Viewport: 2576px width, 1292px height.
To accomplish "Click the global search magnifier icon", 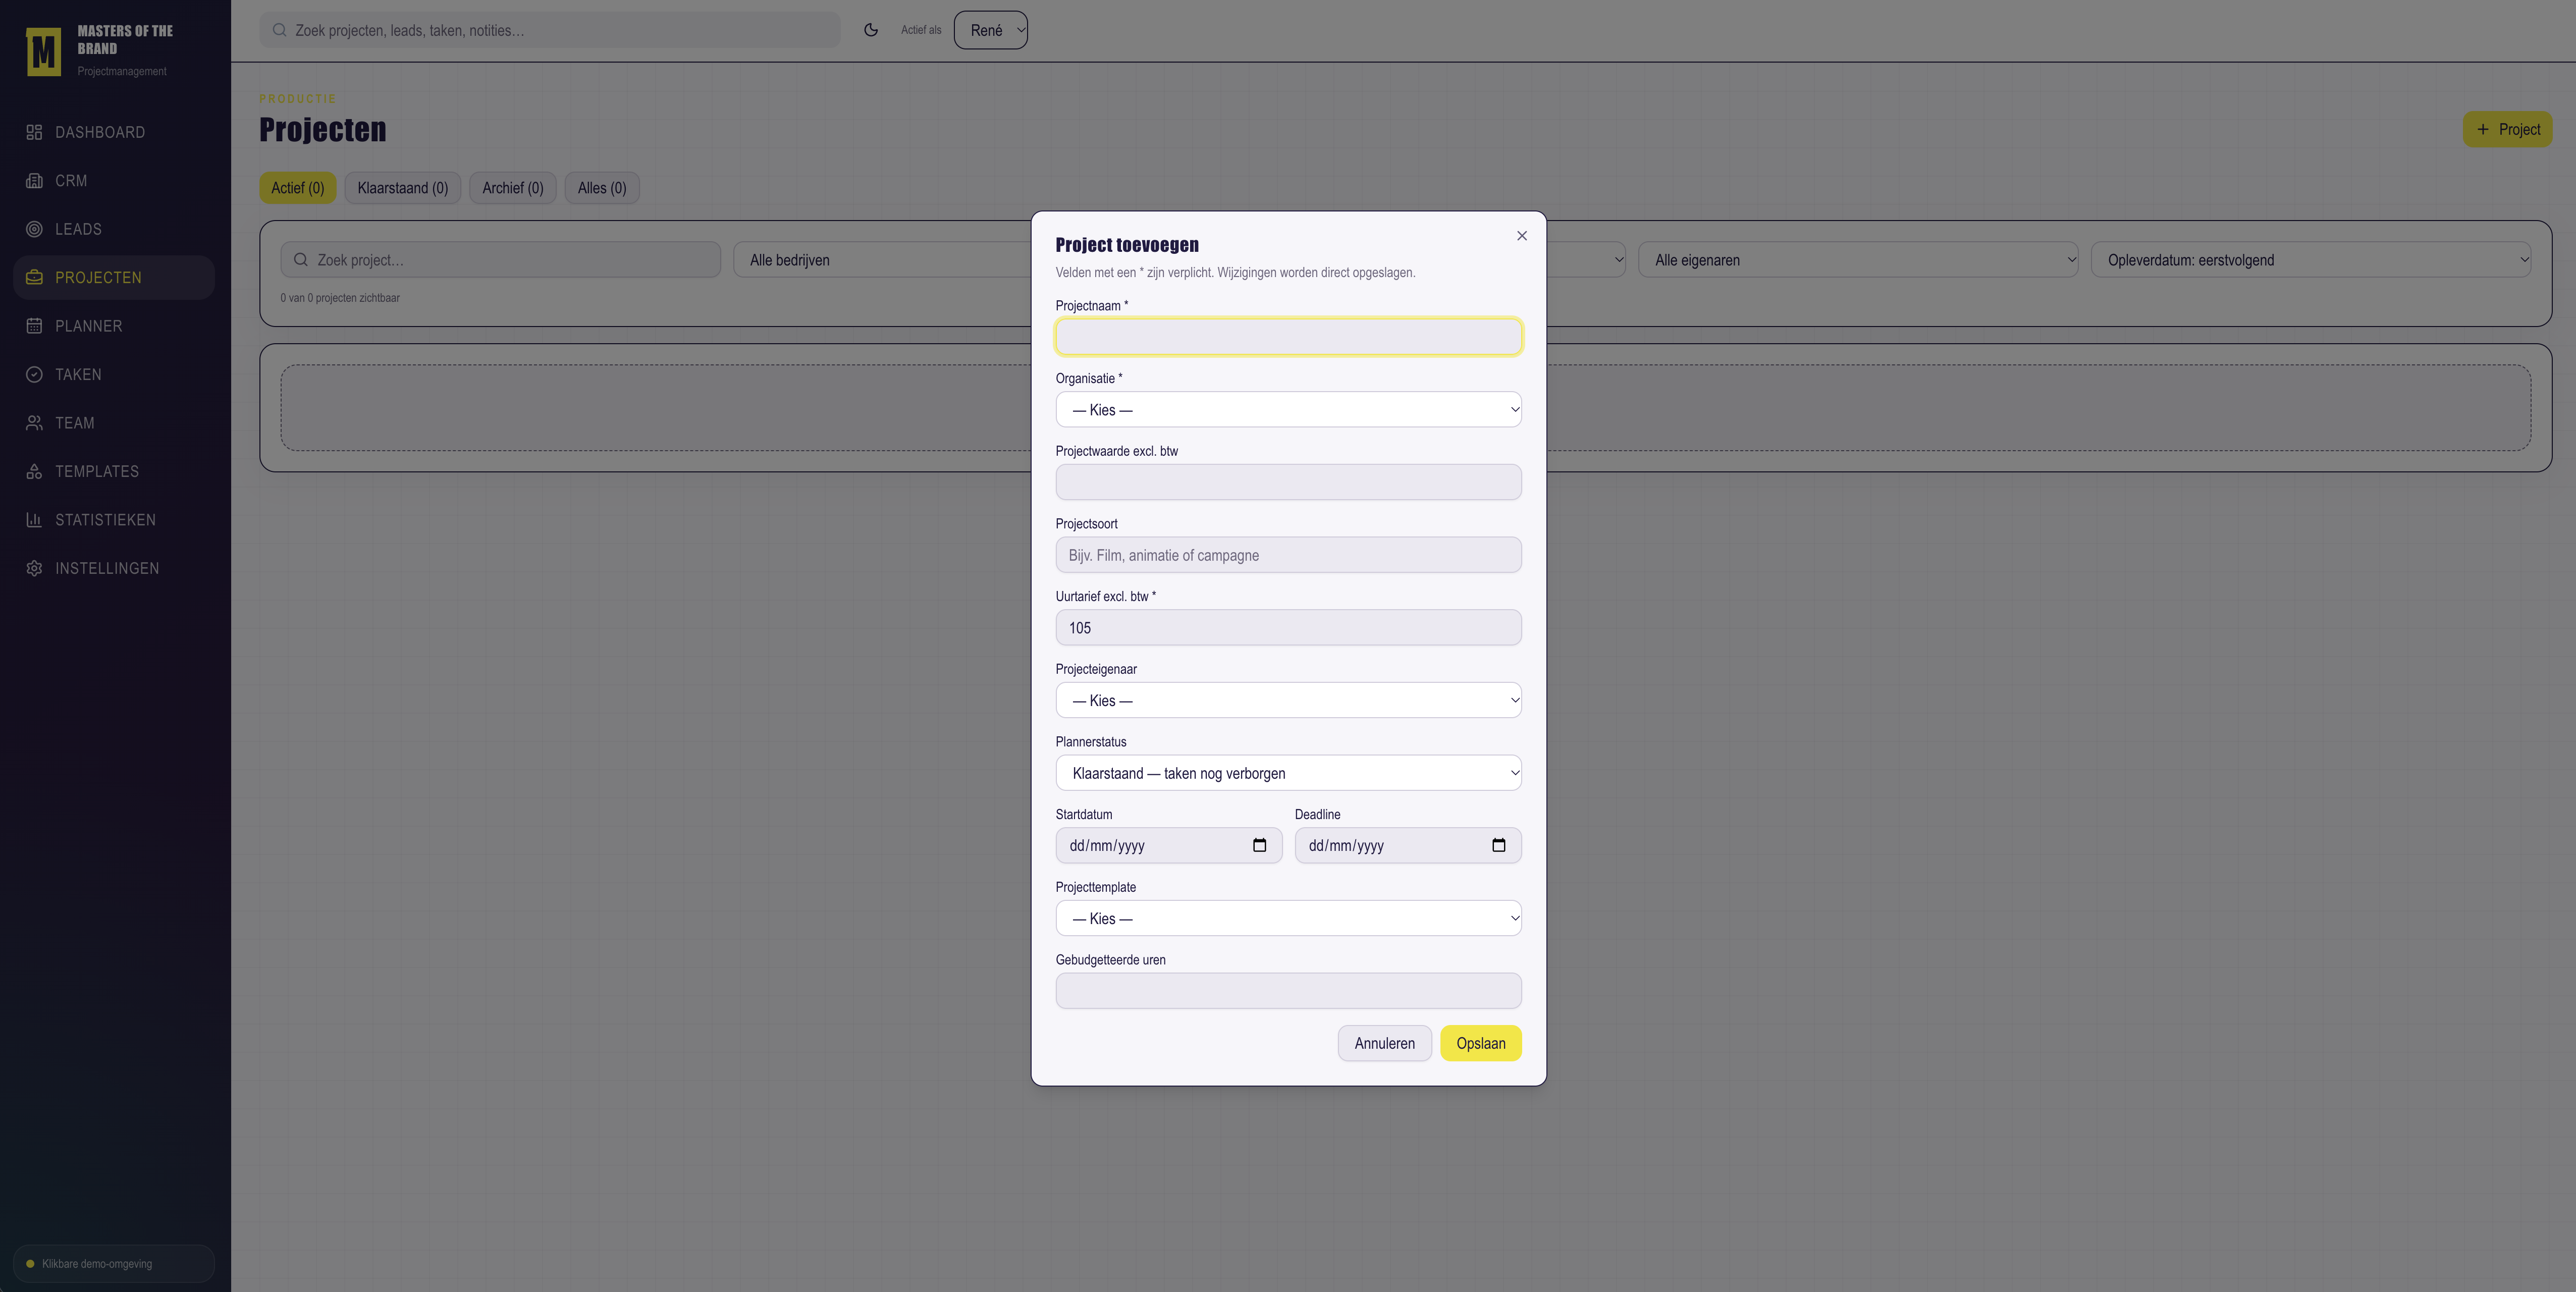I will (x=279, y=30).
